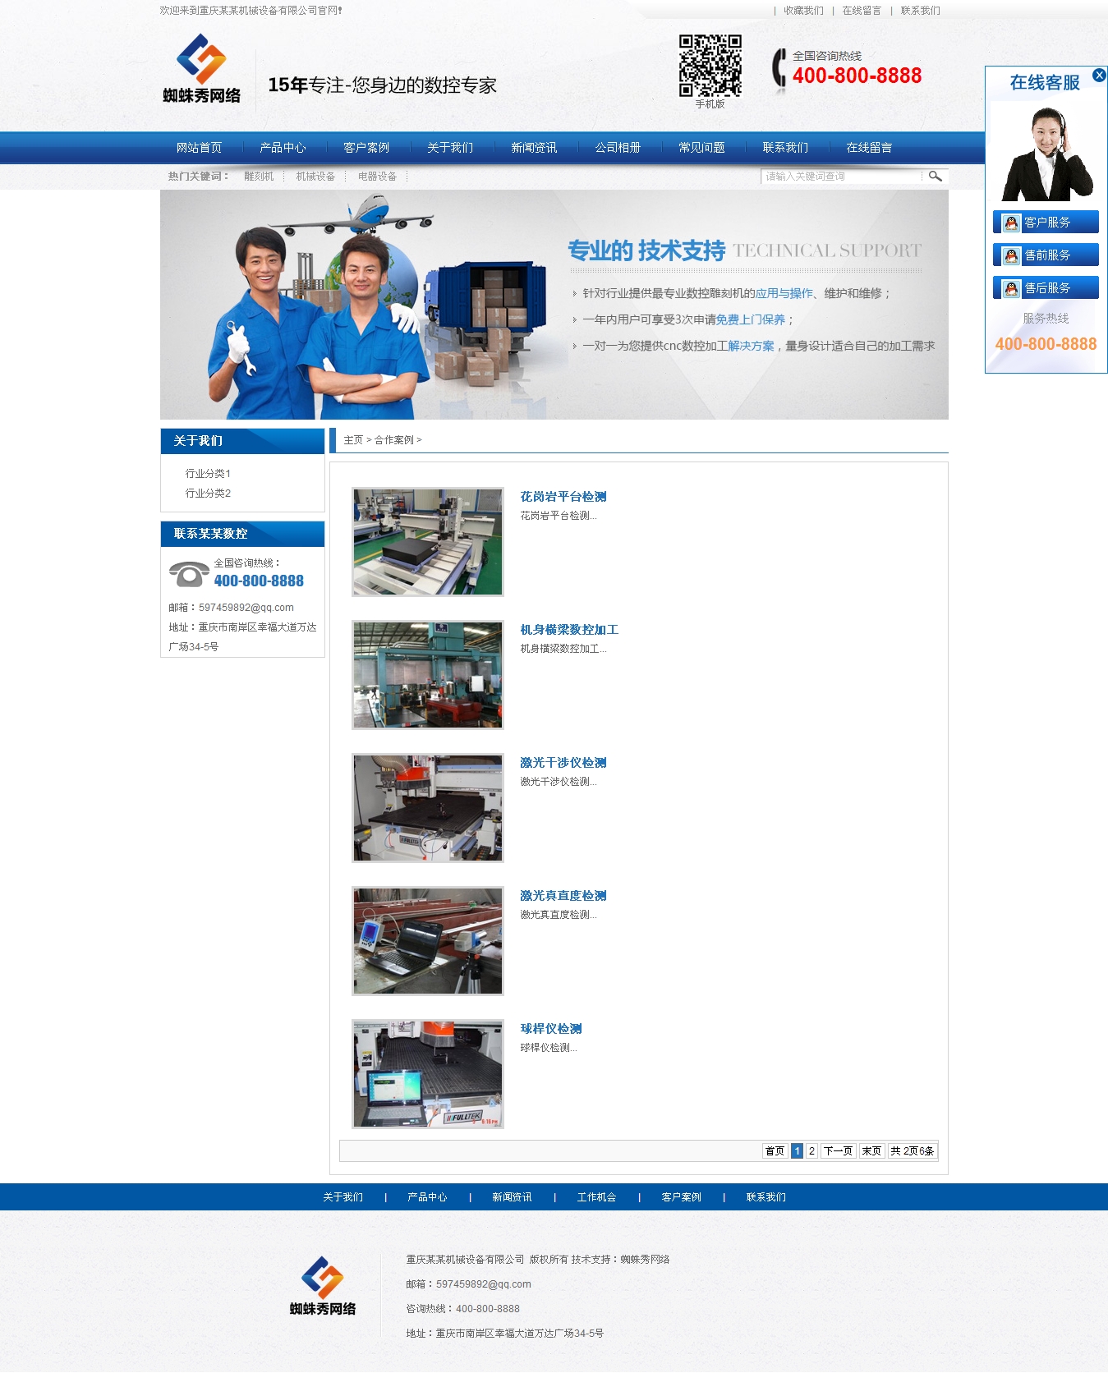This screenshot has height=1373, width=1108.
Task: Open 工作机会 in the footer navigation
Action: pyautogui.click(x=596, y=1197)
